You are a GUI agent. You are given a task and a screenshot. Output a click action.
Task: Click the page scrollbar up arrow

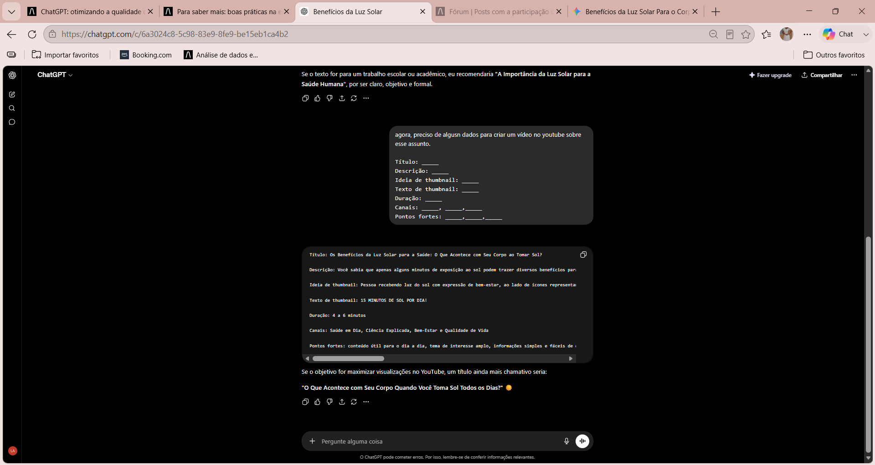(x=868, y=70)
